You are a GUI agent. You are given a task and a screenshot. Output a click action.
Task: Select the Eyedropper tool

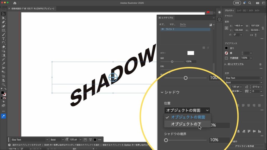[3, 64]
